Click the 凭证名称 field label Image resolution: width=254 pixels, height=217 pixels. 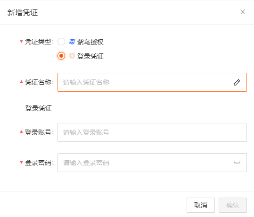click(x=39, y=82)
